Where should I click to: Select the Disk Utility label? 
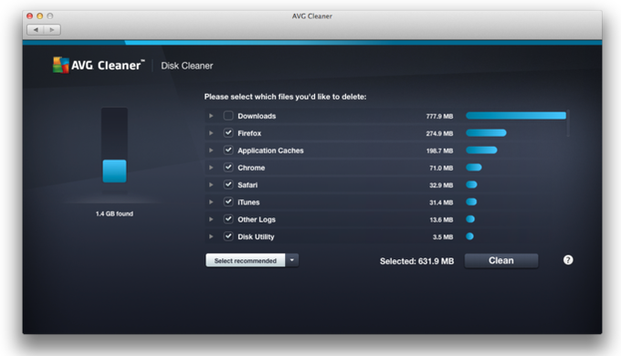coord(256,236)
